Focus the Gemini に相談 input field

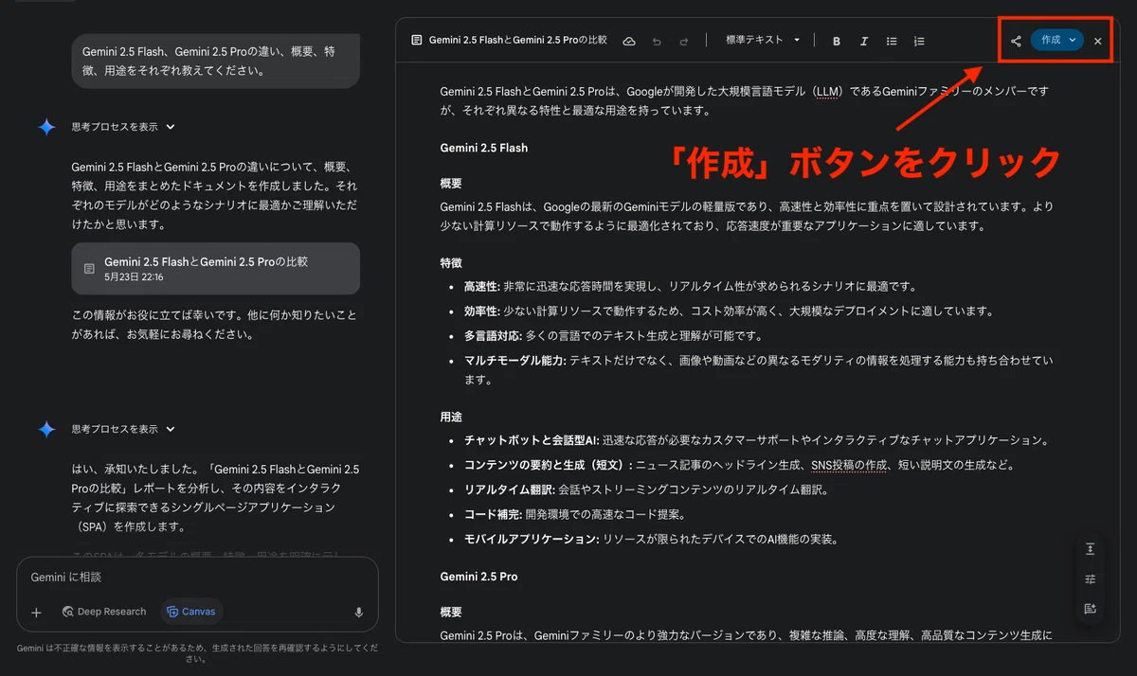197,577
